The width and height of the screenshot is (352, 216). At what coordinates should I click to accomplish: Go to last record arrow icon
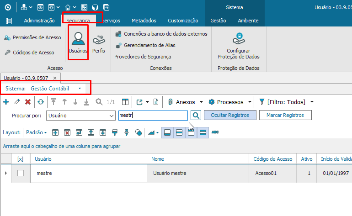coord(86,102)
